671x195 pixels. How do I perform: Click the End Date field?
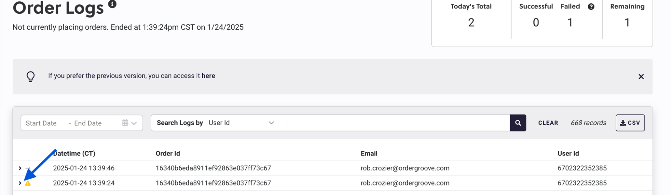[x=88, y=123]
